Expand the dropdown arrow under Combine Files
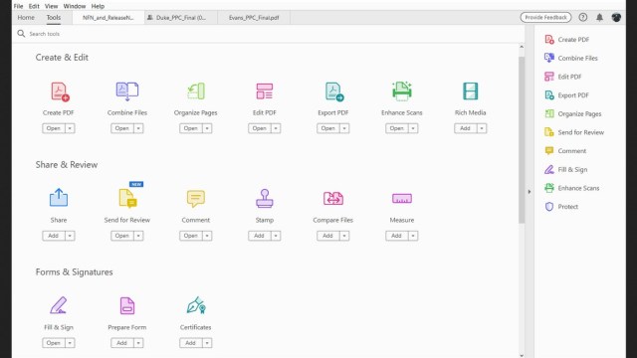Screen dimensions: 637x358 click(138, 128)
